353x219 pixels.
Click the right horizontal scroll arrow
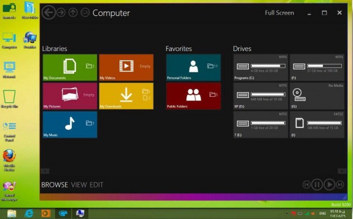(x=342, y=171)
